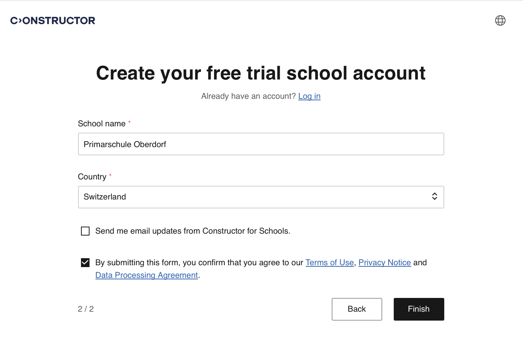Screen dimensions: 523x344
Task: Click the chevron arrows in the Country field
Action: pos(434,197)
